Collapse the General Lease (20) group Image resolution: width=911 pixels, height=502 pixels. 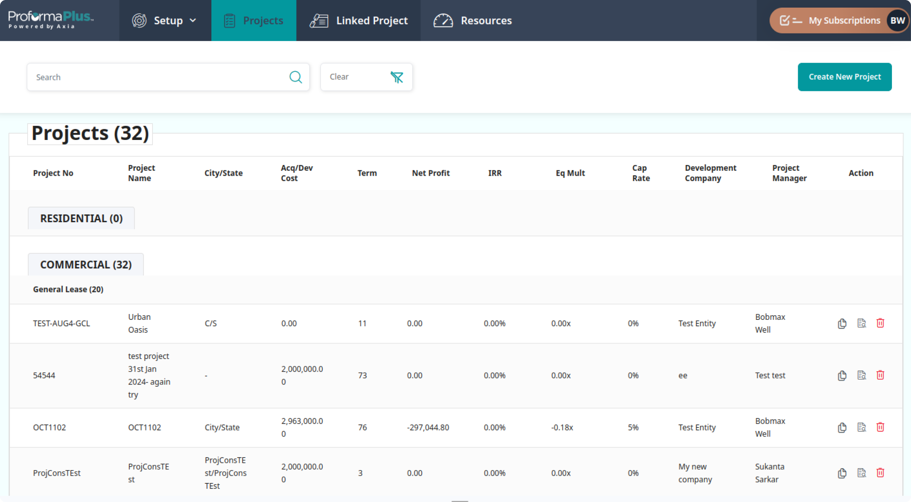tap(68, 289)
